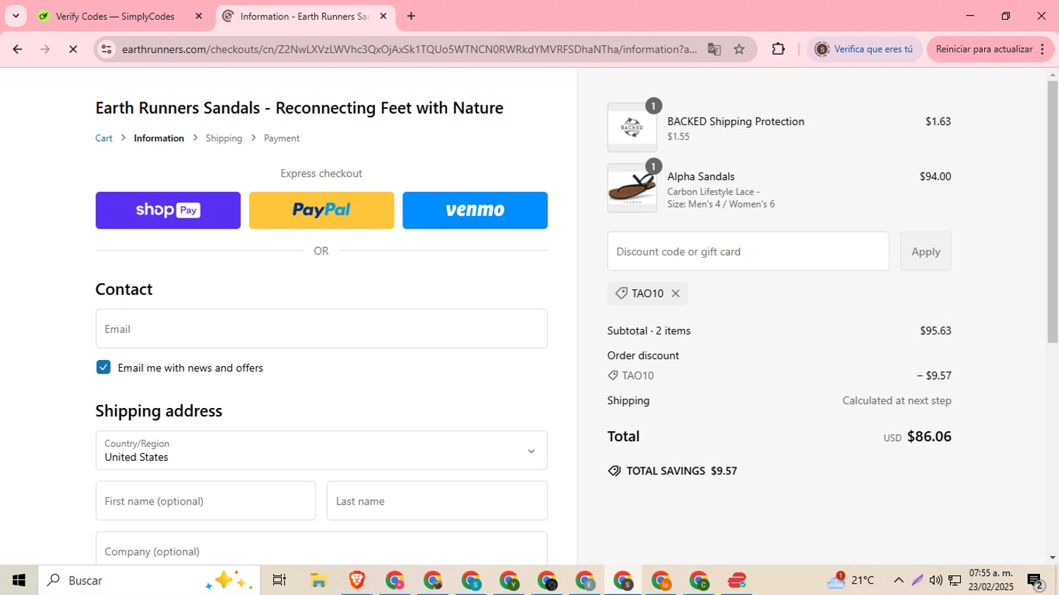The width and height of the screenshot is (1059, 595).
Task: Open Brave browser from the taskbar
Action: click(357, 580)
